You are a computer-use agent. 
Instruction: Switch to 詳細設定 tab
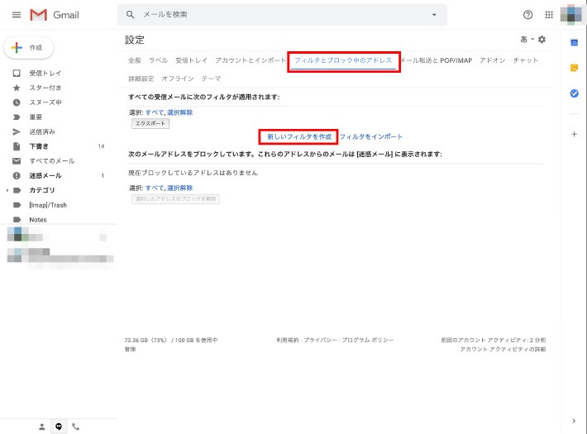pos(141,79)
